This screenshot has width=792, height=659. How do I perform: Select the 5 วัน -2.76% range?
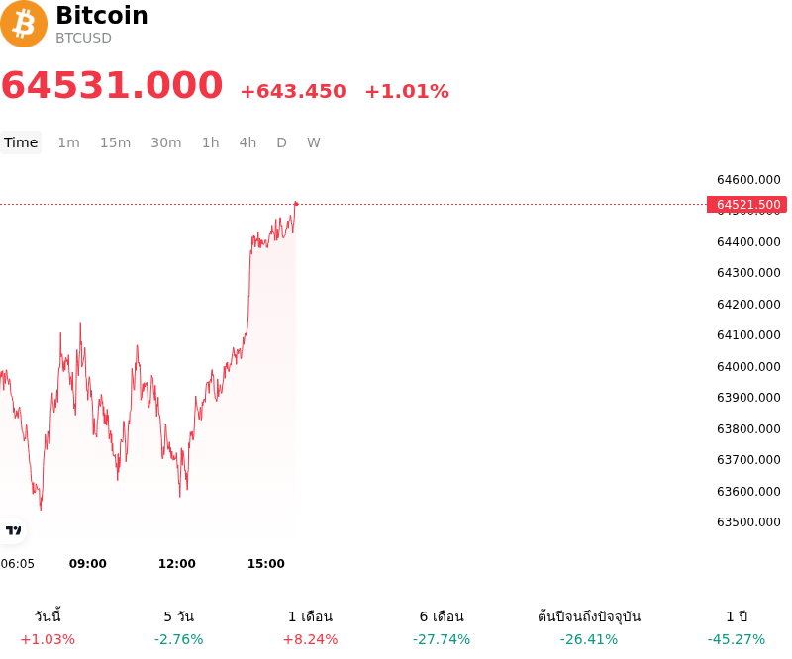(179, 627)
